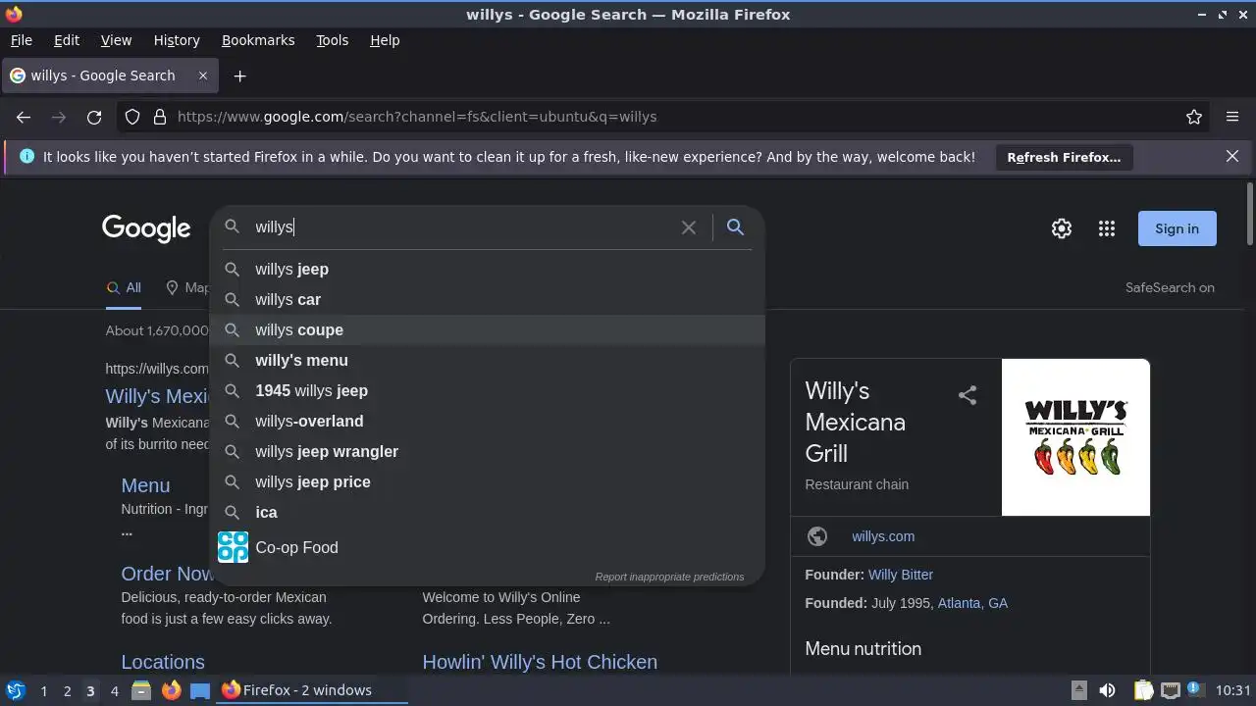Open clipboard manager tray icon
The image size is (1256, 706).
(1143, 690)
